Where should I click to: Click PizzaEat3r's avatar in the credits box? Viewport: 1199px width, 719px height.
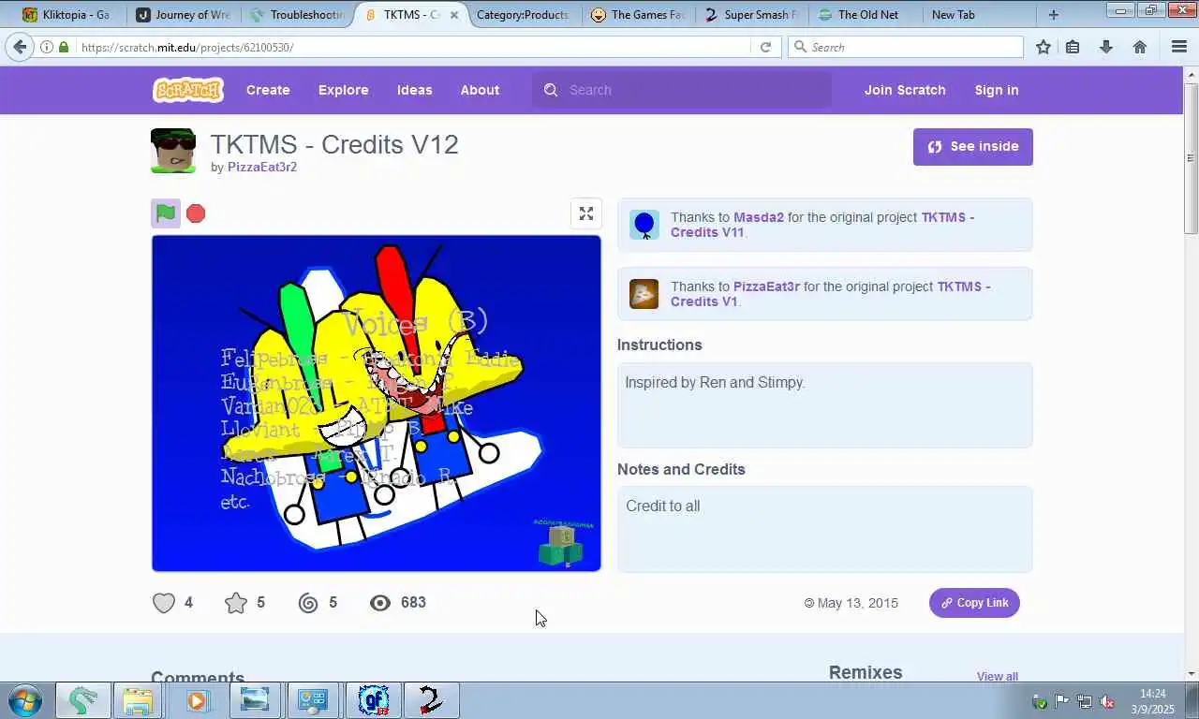[644, 294]
